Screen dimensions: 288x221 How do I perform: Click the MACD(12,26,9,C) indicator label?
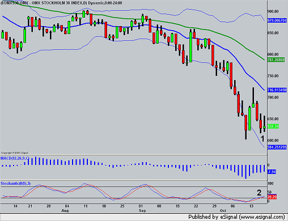pyautogui.click(x=15, y=158)
